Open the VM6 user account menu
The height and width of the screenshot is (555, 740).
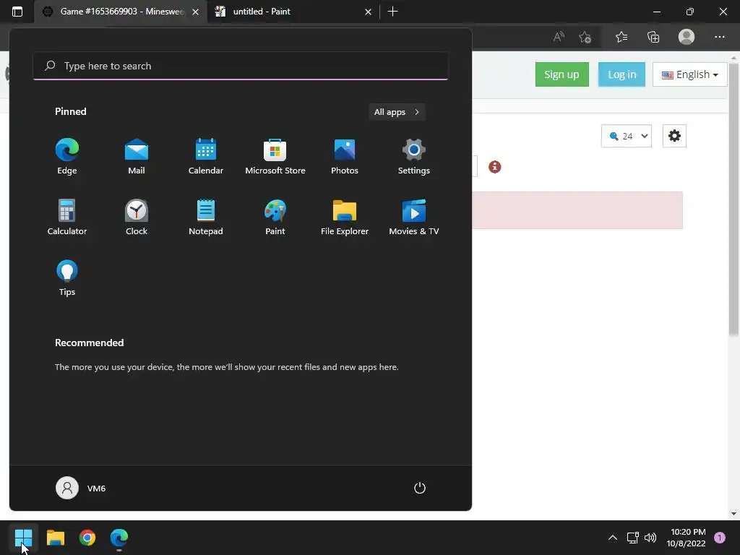pyautogui.click(x=81, y=488)
